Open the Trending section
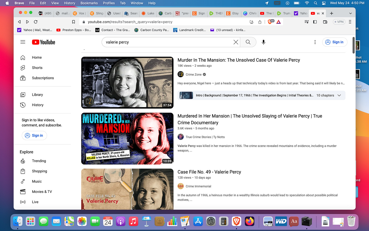 click(39, 161)
